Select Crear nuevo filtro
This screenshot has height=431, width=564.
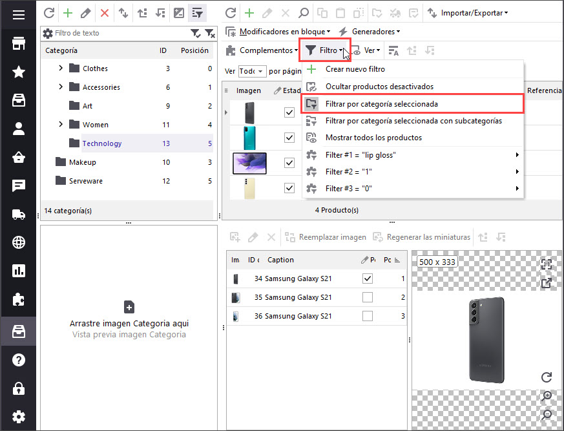point(413,69)
